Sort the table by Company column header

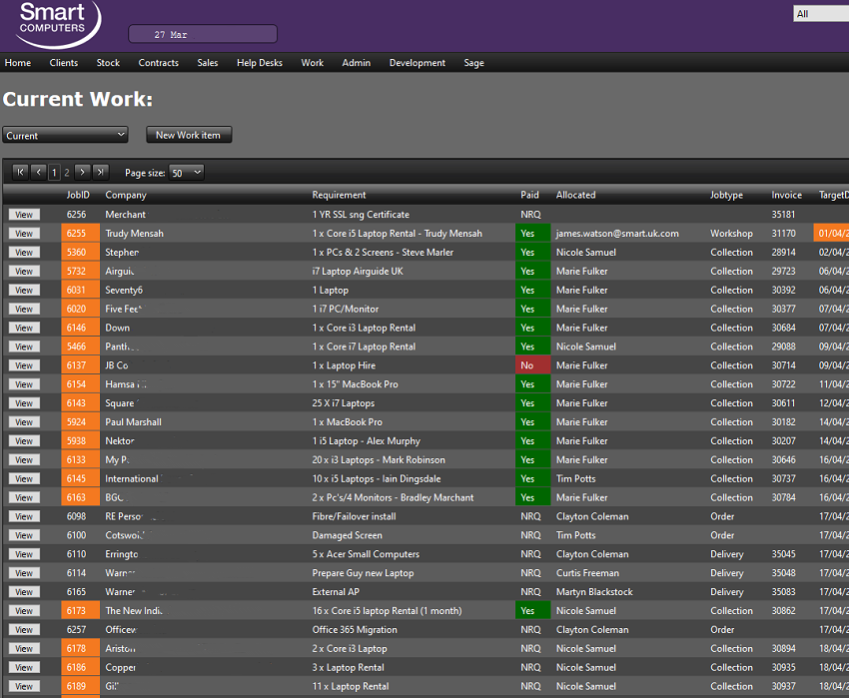126,195
